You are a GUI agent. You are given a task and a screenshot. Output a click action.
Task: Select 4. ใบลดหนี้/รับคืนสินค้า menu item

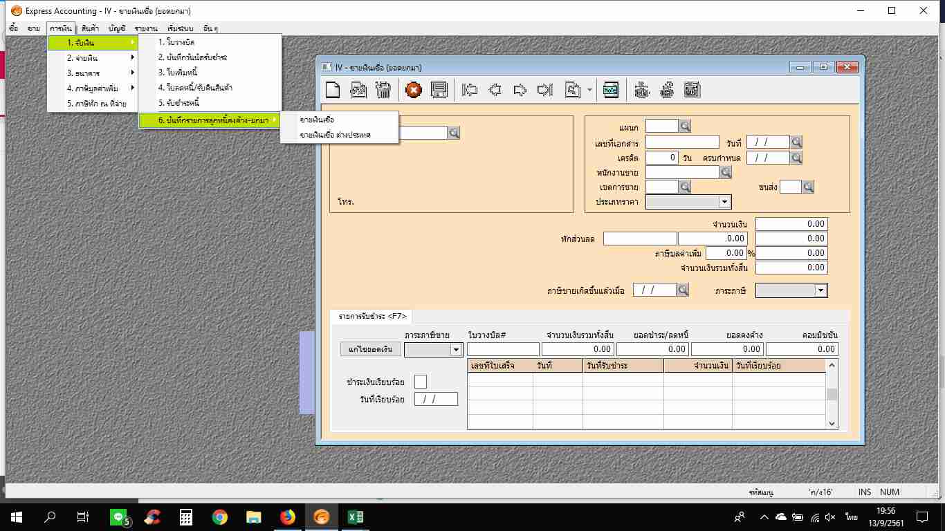click(210, 88)
